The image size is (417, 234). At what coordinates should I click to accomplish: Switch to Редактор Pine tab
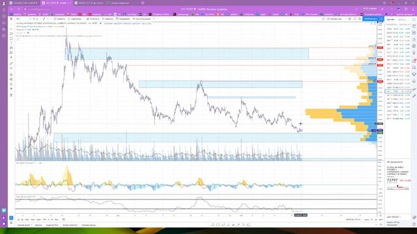pyautogui.click(x=52, y=225)
